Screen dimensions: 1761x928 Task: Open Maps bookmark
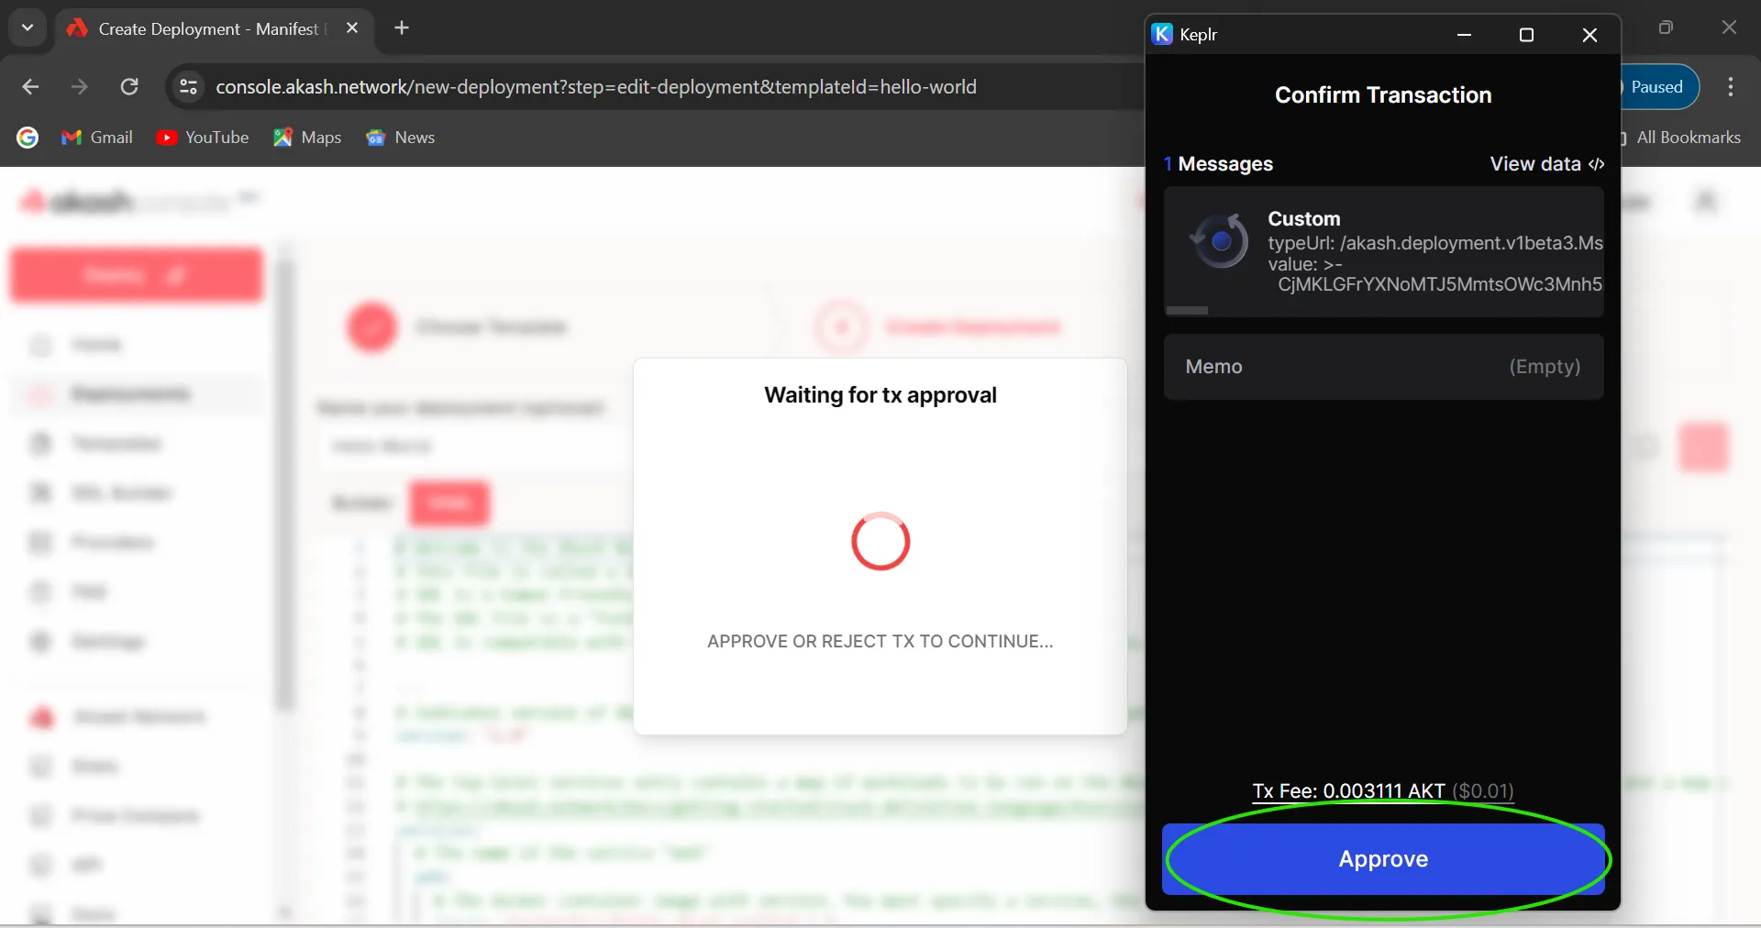307,138
